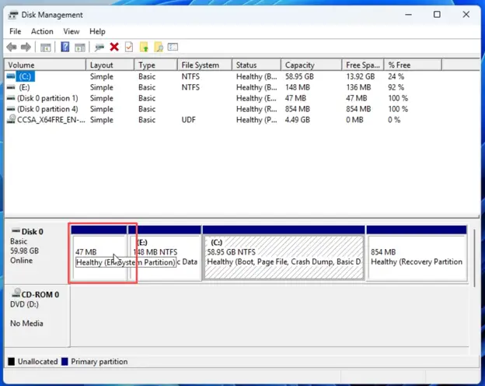485x386 pixels.
Task: Open the View menu
Action: [x=72, y=32]
